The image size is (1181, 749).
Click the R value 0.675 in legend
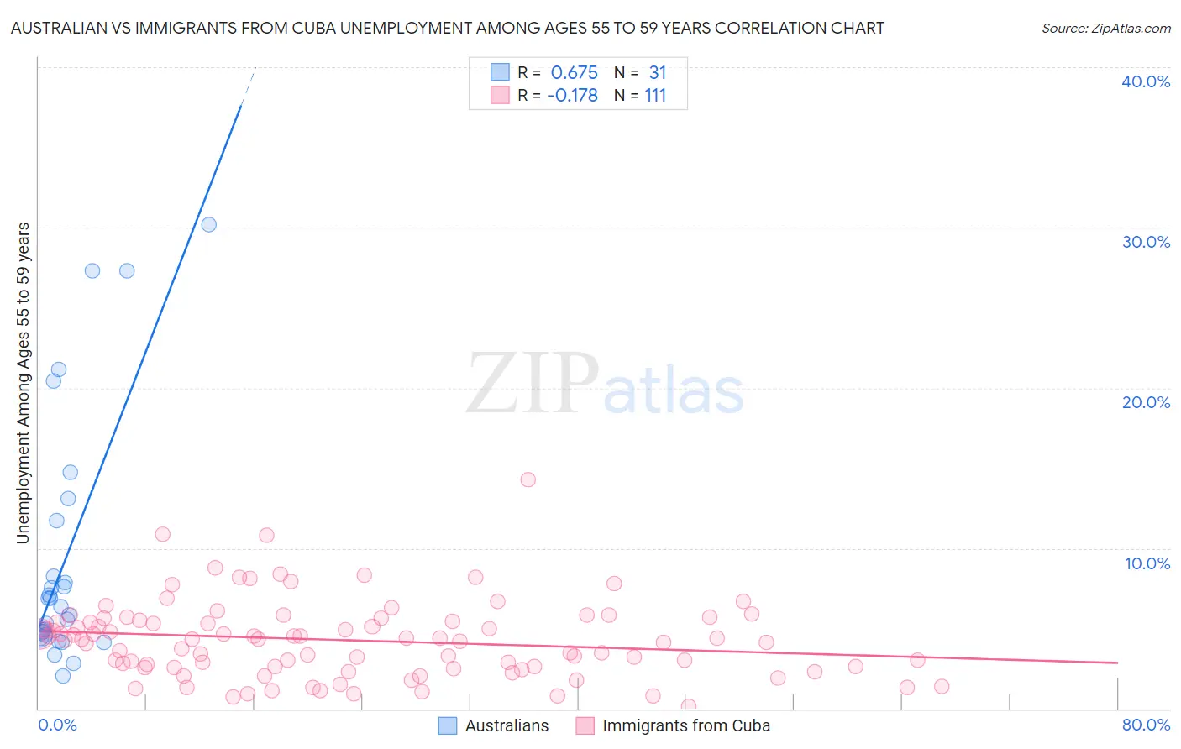pyautogui.click(x=575, y=72)
